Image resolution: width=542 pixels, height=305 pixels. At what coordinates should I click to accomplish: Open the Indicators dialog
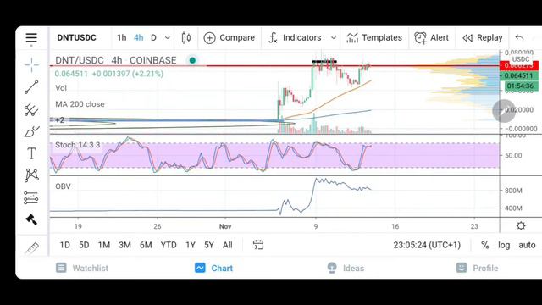[x=295, y=37]
